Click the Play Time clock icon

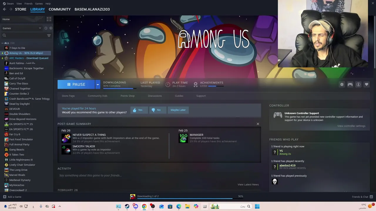[168, 84]
